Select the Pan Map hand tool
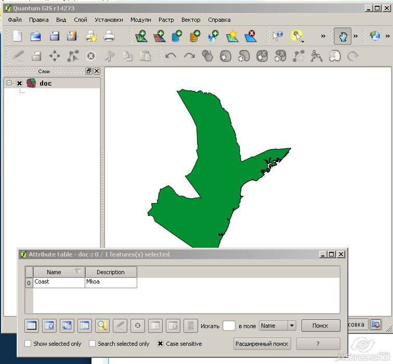This screenshot has width=393, height=364. (x=343, y=36)
